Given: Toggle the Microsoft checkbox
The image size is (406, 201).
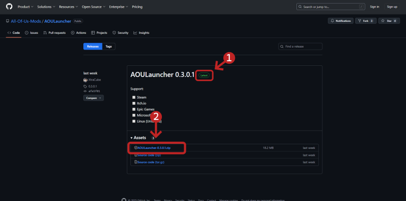Looking at the screenshot, I should pyautogui.click(x=134, y=115).
